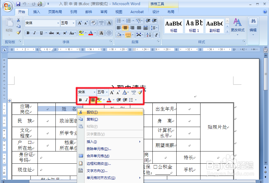Click the yellow text highlight color button
This screenshot has width=269, height=183.
tap(81, 33)
